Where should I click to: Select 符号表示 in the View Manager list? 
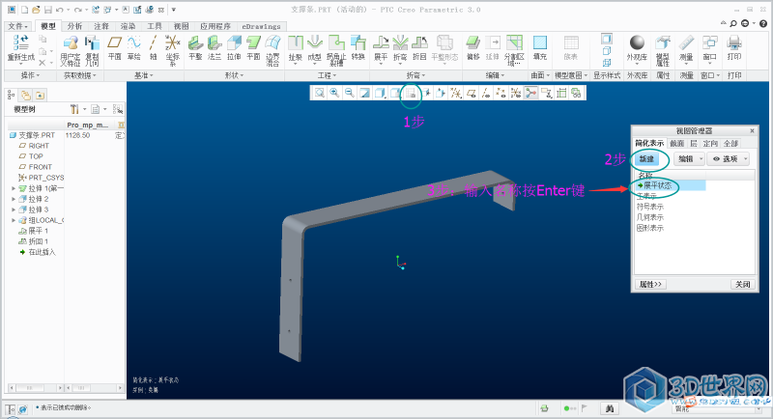(x=649, y=207)
